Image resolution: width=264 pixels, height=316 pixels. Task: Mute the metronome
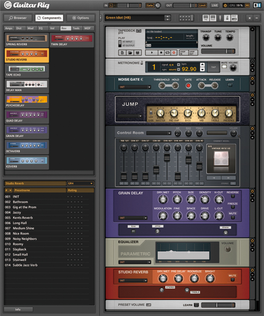(x=224, y=67)
